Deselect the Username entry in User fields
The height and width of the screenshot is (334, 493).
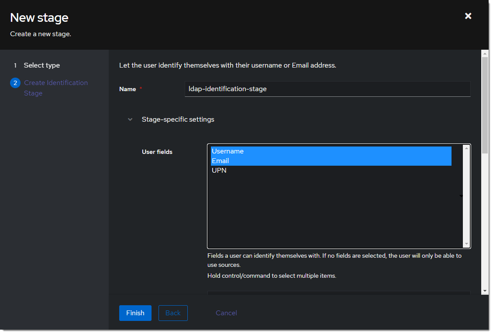(262, 151)
